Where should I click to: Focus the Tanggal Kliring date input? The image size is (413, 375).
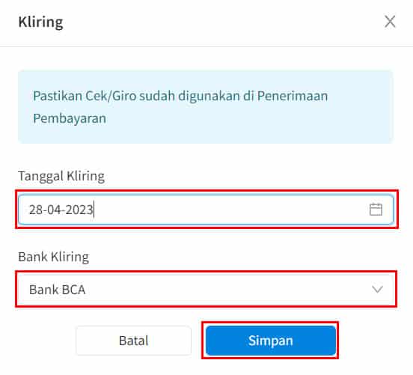(206, 210)
